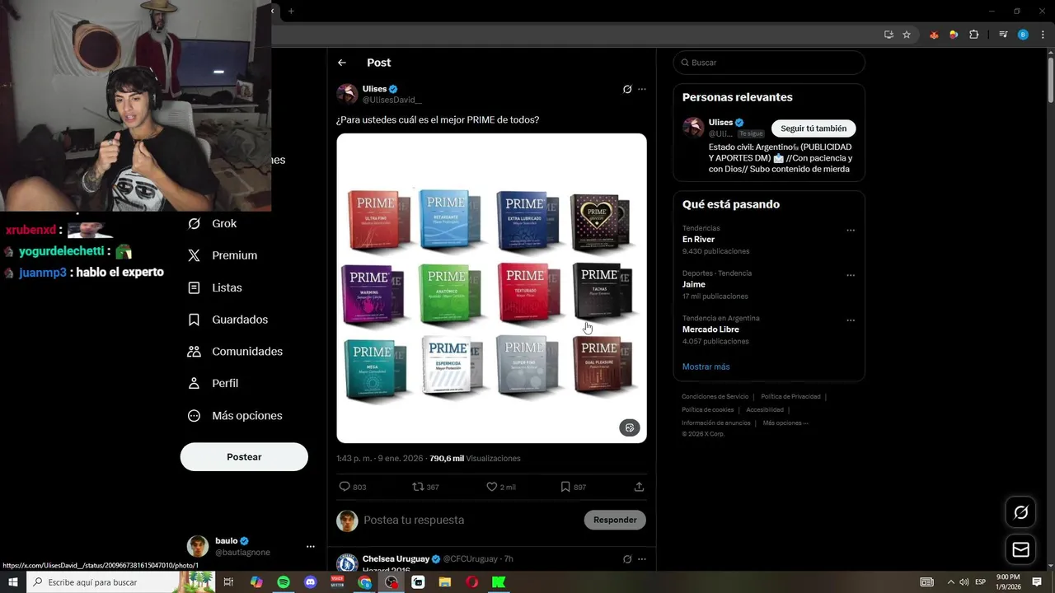Open a new tab with plus button
Screen dimensions: 1055x593
pyautogui.click(x=291, y=11)
